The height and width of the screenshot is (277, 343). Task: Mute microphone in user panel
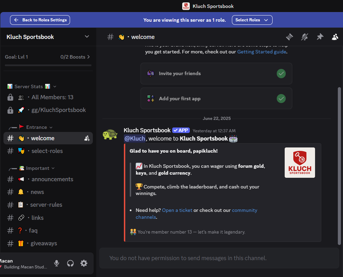coord(57,263)
